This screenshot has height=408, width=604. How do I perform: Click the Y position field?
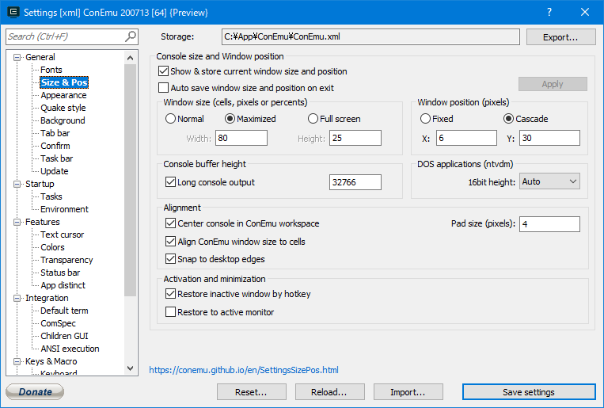tap(549, 138)
